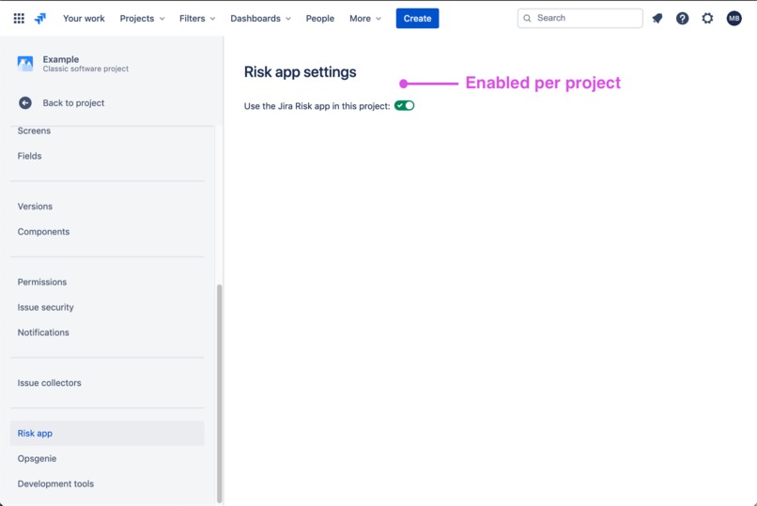This screenshot has height=506, width=757.
Task: Click the search magnifier icon
Action: click(527, 19)
